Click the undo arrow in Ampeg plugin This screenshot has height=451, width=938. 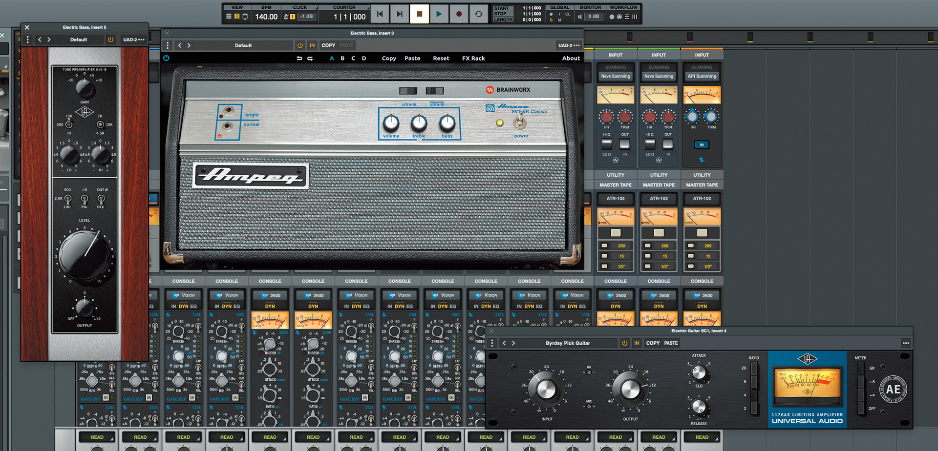299,58
